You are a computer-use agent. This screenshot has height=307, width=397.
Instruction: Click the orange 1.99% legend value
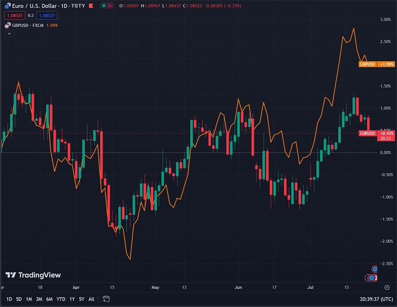[52, 25]
